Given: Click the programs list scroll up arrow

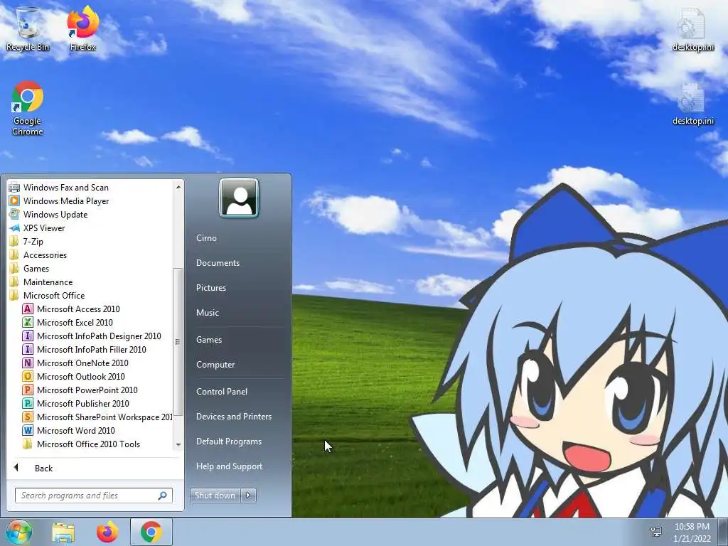Looking at the screenshot, I should (178, 187).
